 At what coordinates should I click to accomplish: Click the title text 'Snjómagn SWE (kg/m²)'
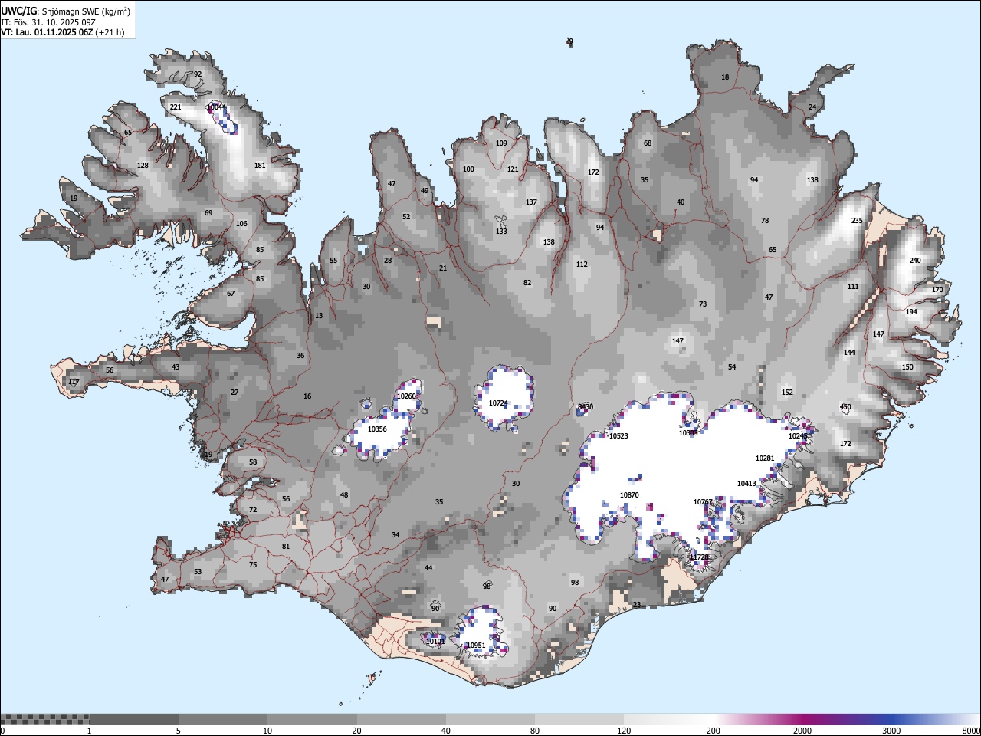point(85,11)
